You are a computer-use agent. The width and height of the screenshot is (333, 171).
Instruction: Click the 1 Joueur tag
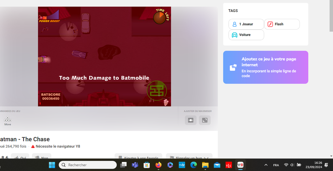click(246, 24)
